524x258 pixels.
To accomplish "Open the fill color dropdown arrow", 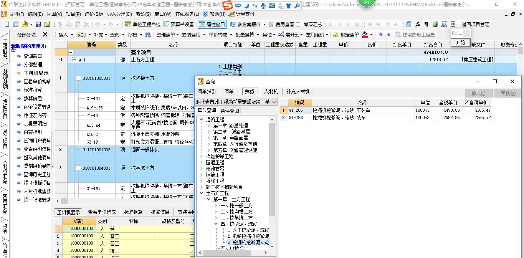I will pyautogui.click(x=371, y=35).
